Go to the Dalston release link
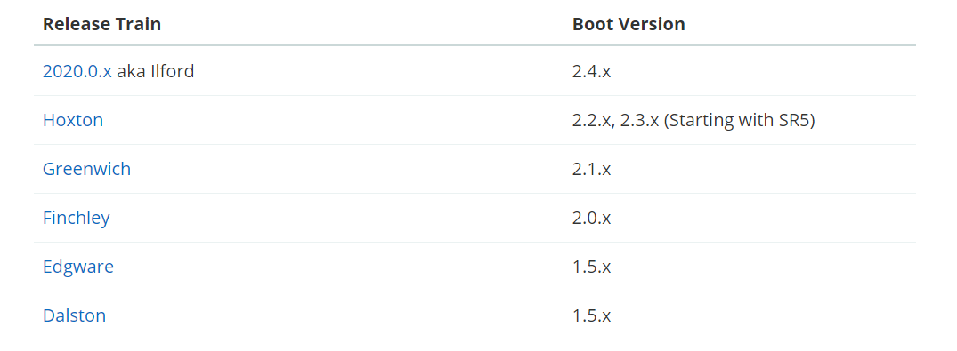Viewport: 957px width, 351px height. coord(74,315)
